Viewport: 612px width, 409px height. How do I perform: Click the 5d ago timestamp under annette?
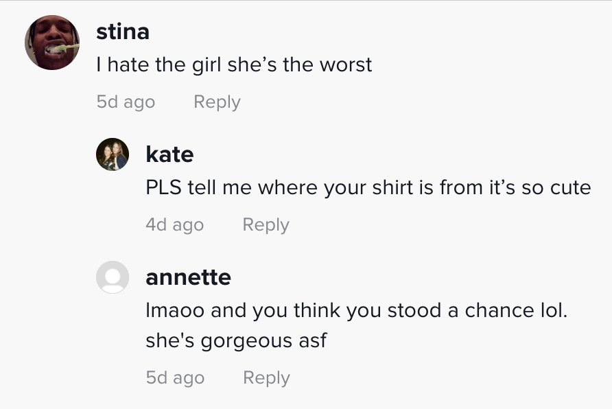pos(175,378)
